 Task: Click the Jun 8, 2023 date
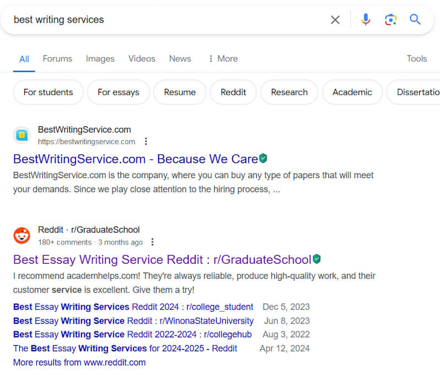287,320
